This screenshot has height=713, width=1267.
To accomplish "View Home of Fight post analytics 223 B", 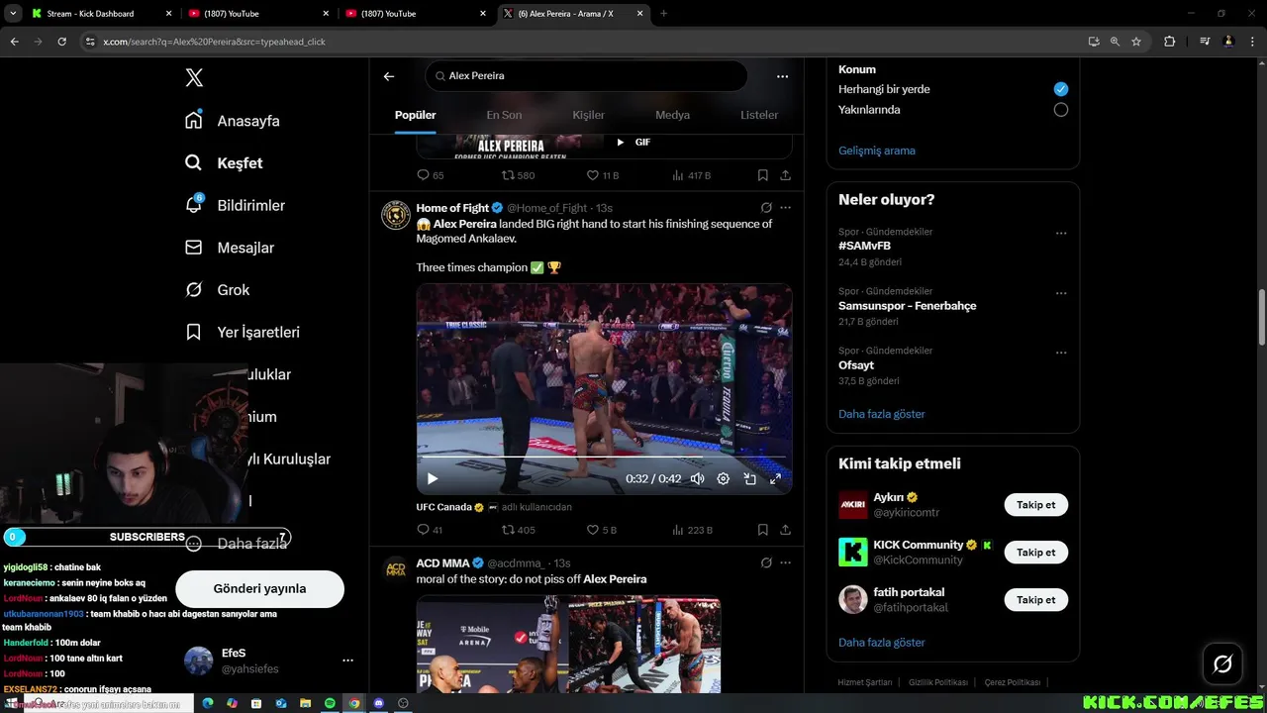I will pos(692,530).
